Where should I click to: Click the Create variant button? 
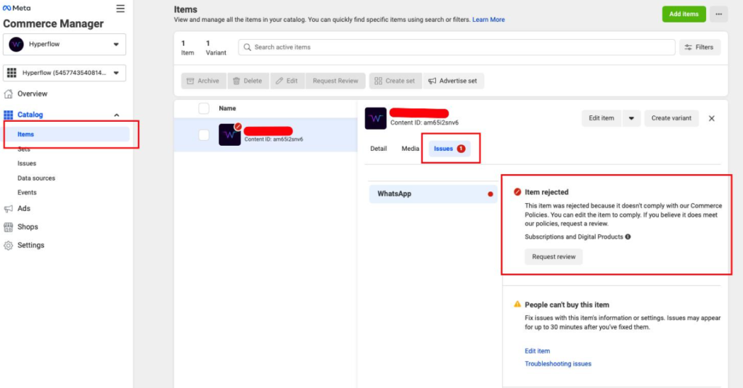(671, 118)
